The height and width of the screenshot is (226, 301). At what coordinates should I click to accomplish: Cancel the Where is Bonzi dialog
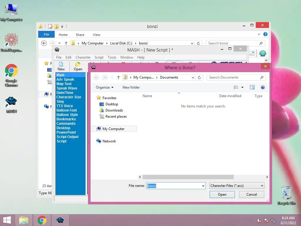point(252,195)
